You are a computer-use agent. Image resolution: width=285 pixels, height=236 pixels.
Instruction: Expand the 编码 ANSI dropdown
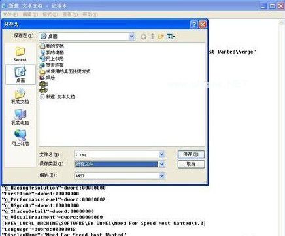[161, 175]
